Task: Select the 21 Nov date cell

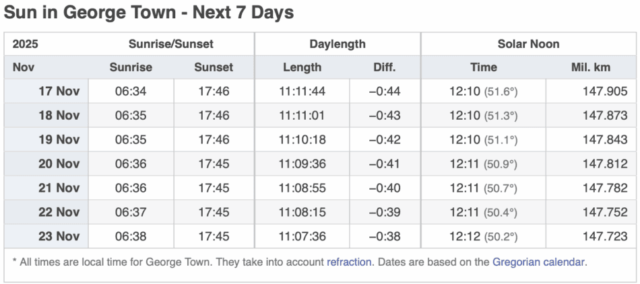Action: [59, 188]
